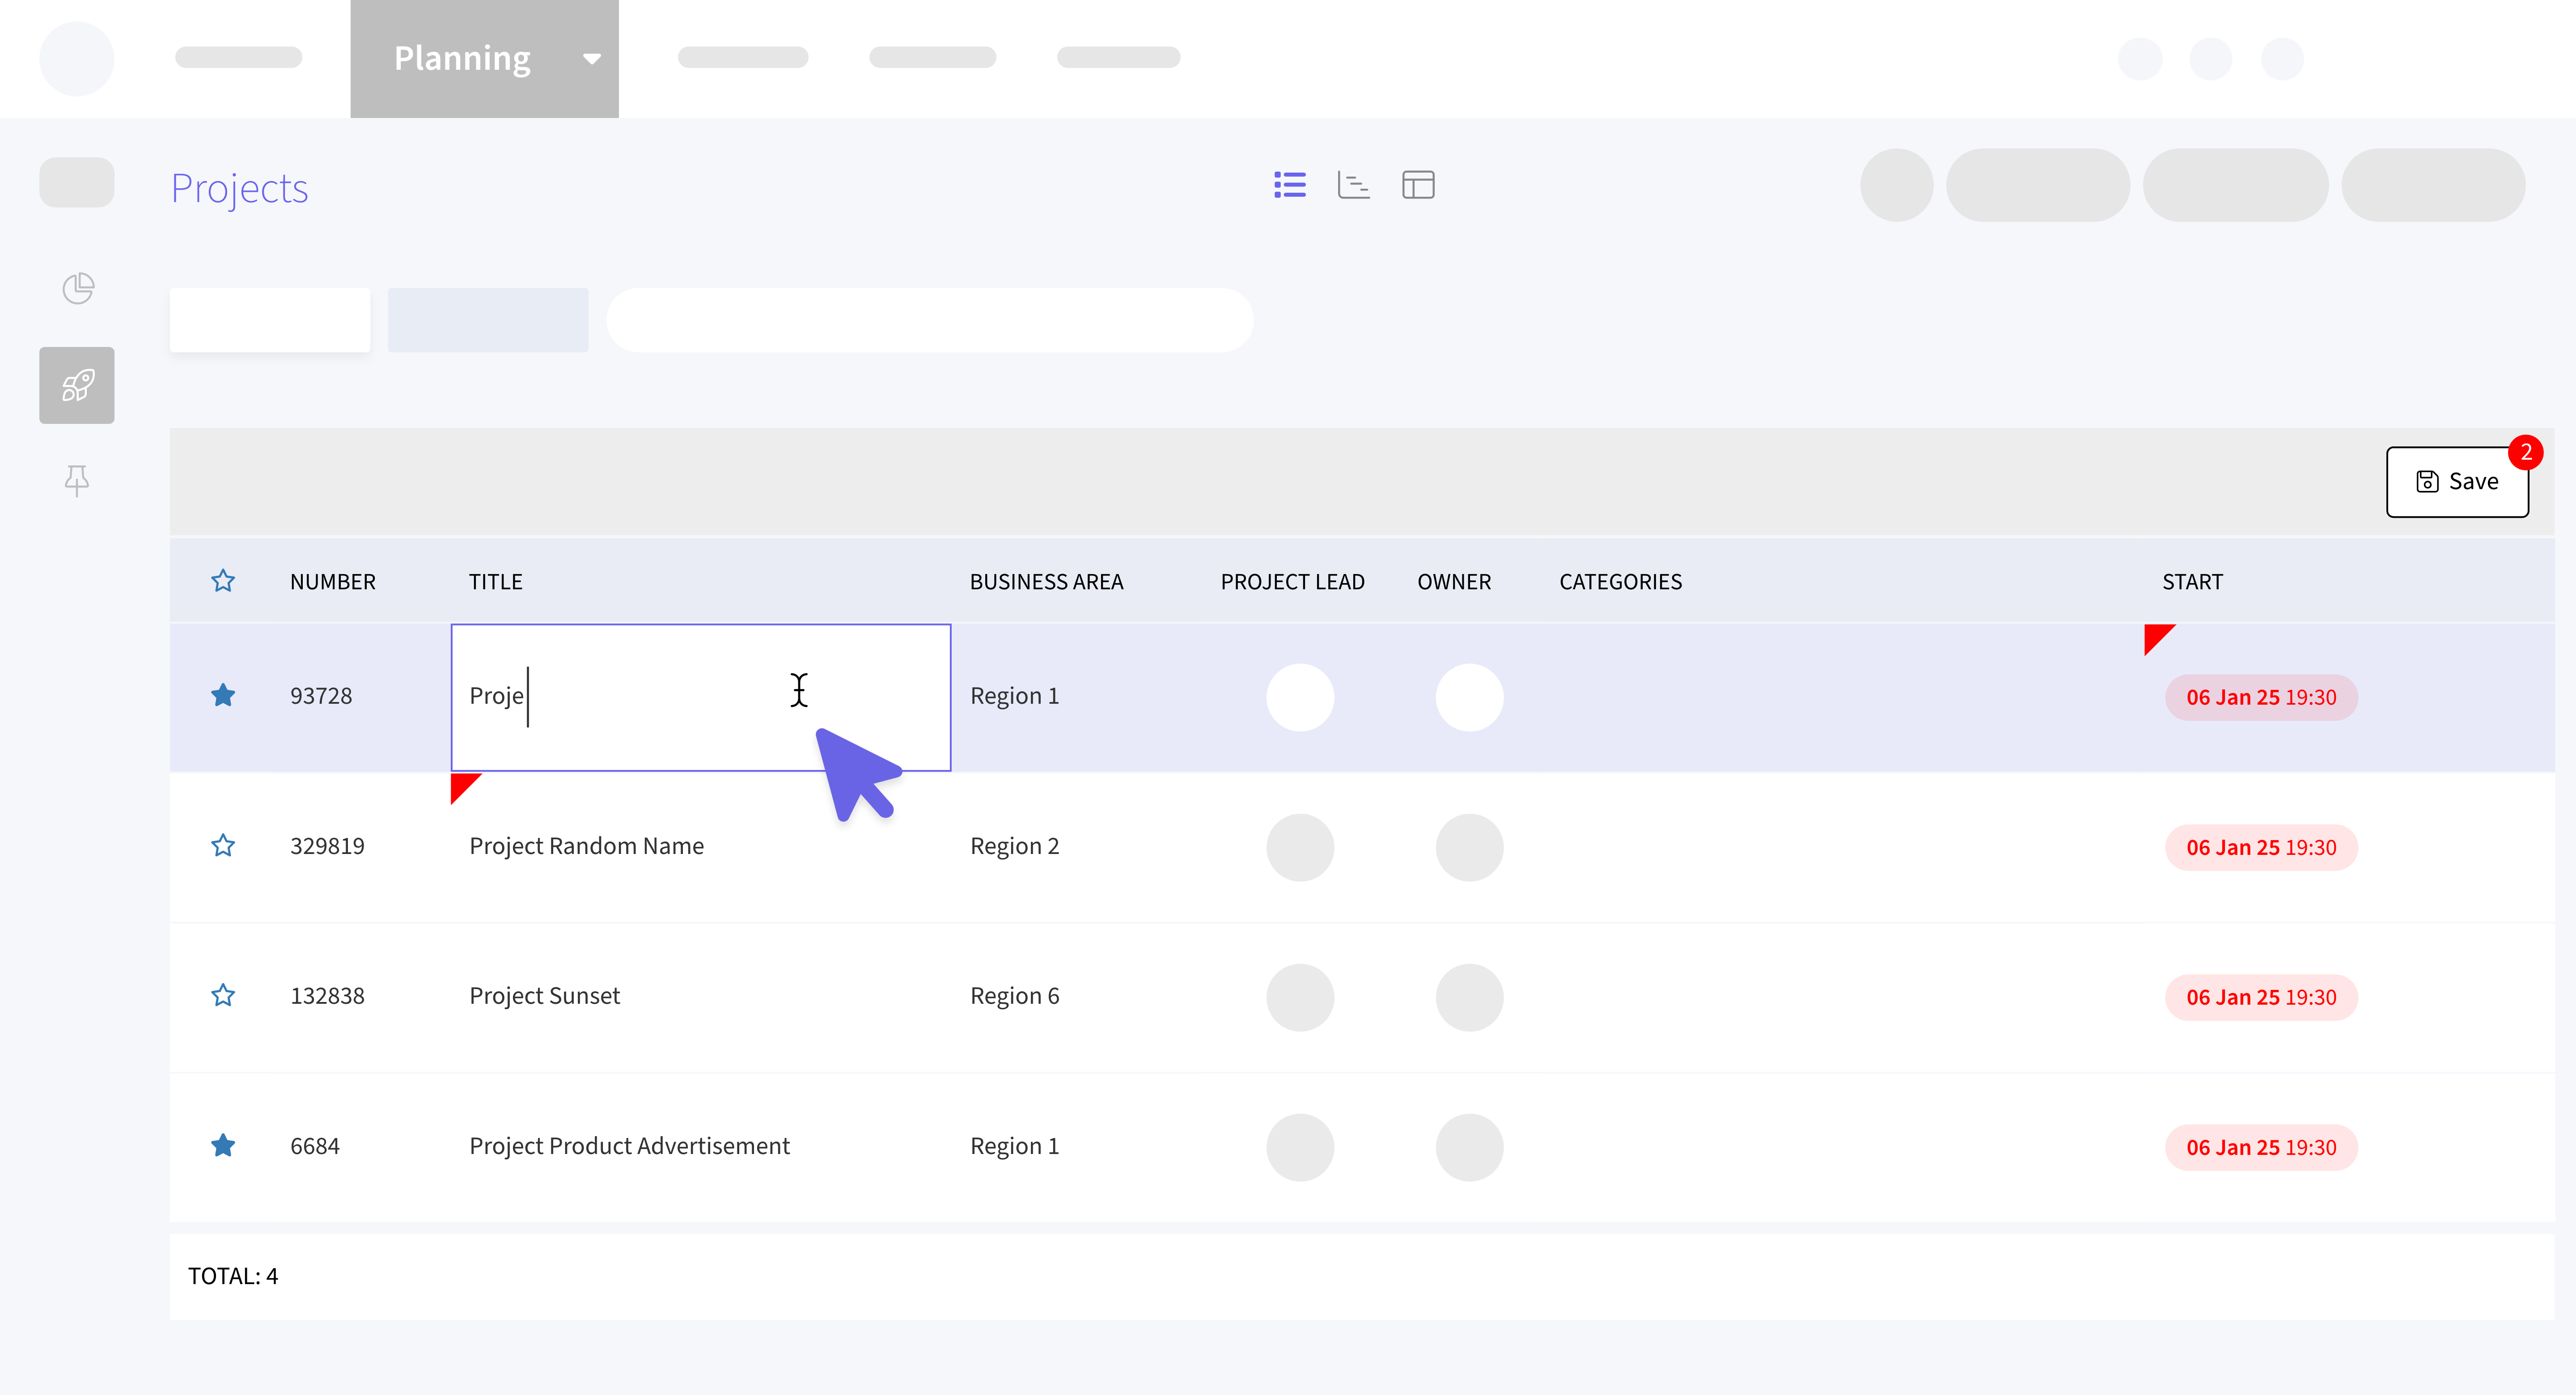This screenshot has height=1395, width=2576.
Task: Open the pie chart icon in sidebar
Action: pyautogui.click(x=77, y=289)
